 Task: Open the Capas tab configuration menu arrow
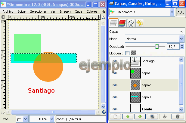[181, 31]
